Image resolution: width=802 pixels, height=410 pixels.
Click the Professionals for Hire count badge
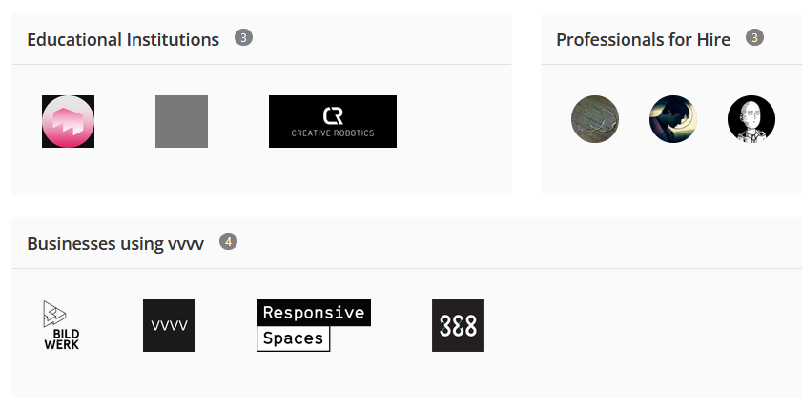pyautogui.click(x=754, y=37)
